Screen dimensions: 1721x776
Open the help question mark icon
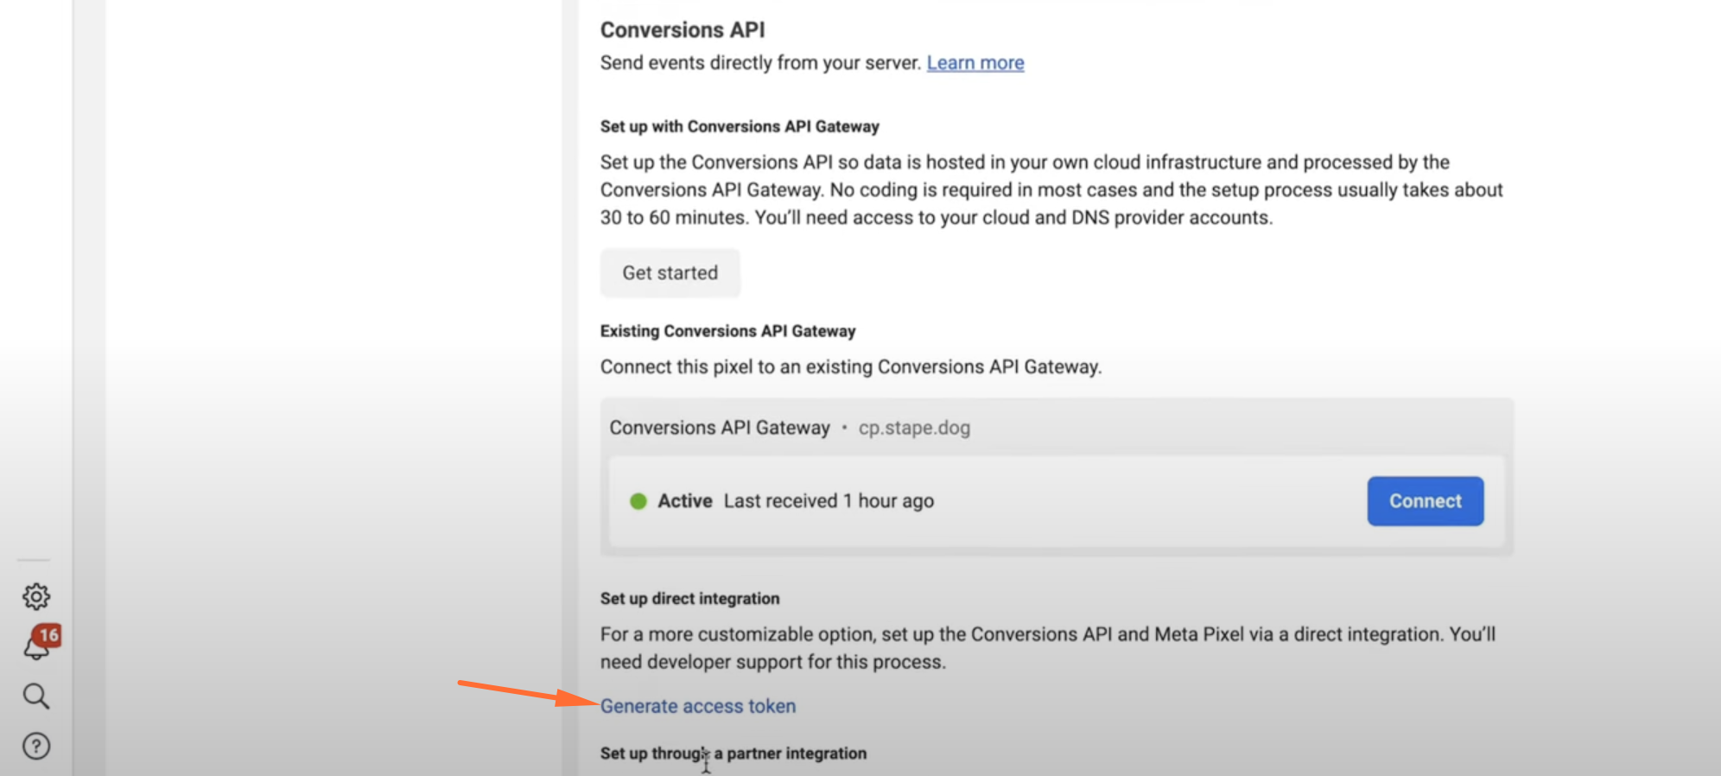[x=36, y=746]
